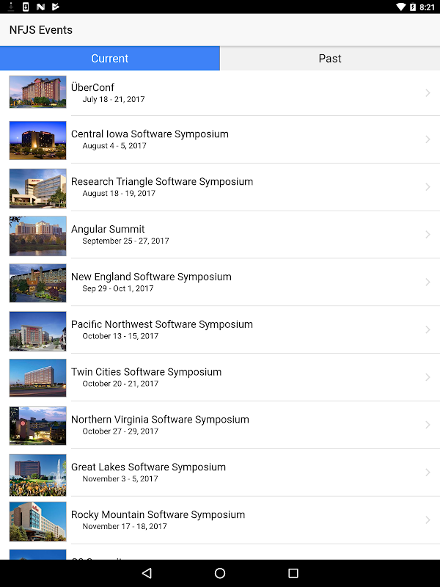The width and height of the screenshot is (440, 587).
Task: Tap the battery status icon
Action: coord(413,7)
